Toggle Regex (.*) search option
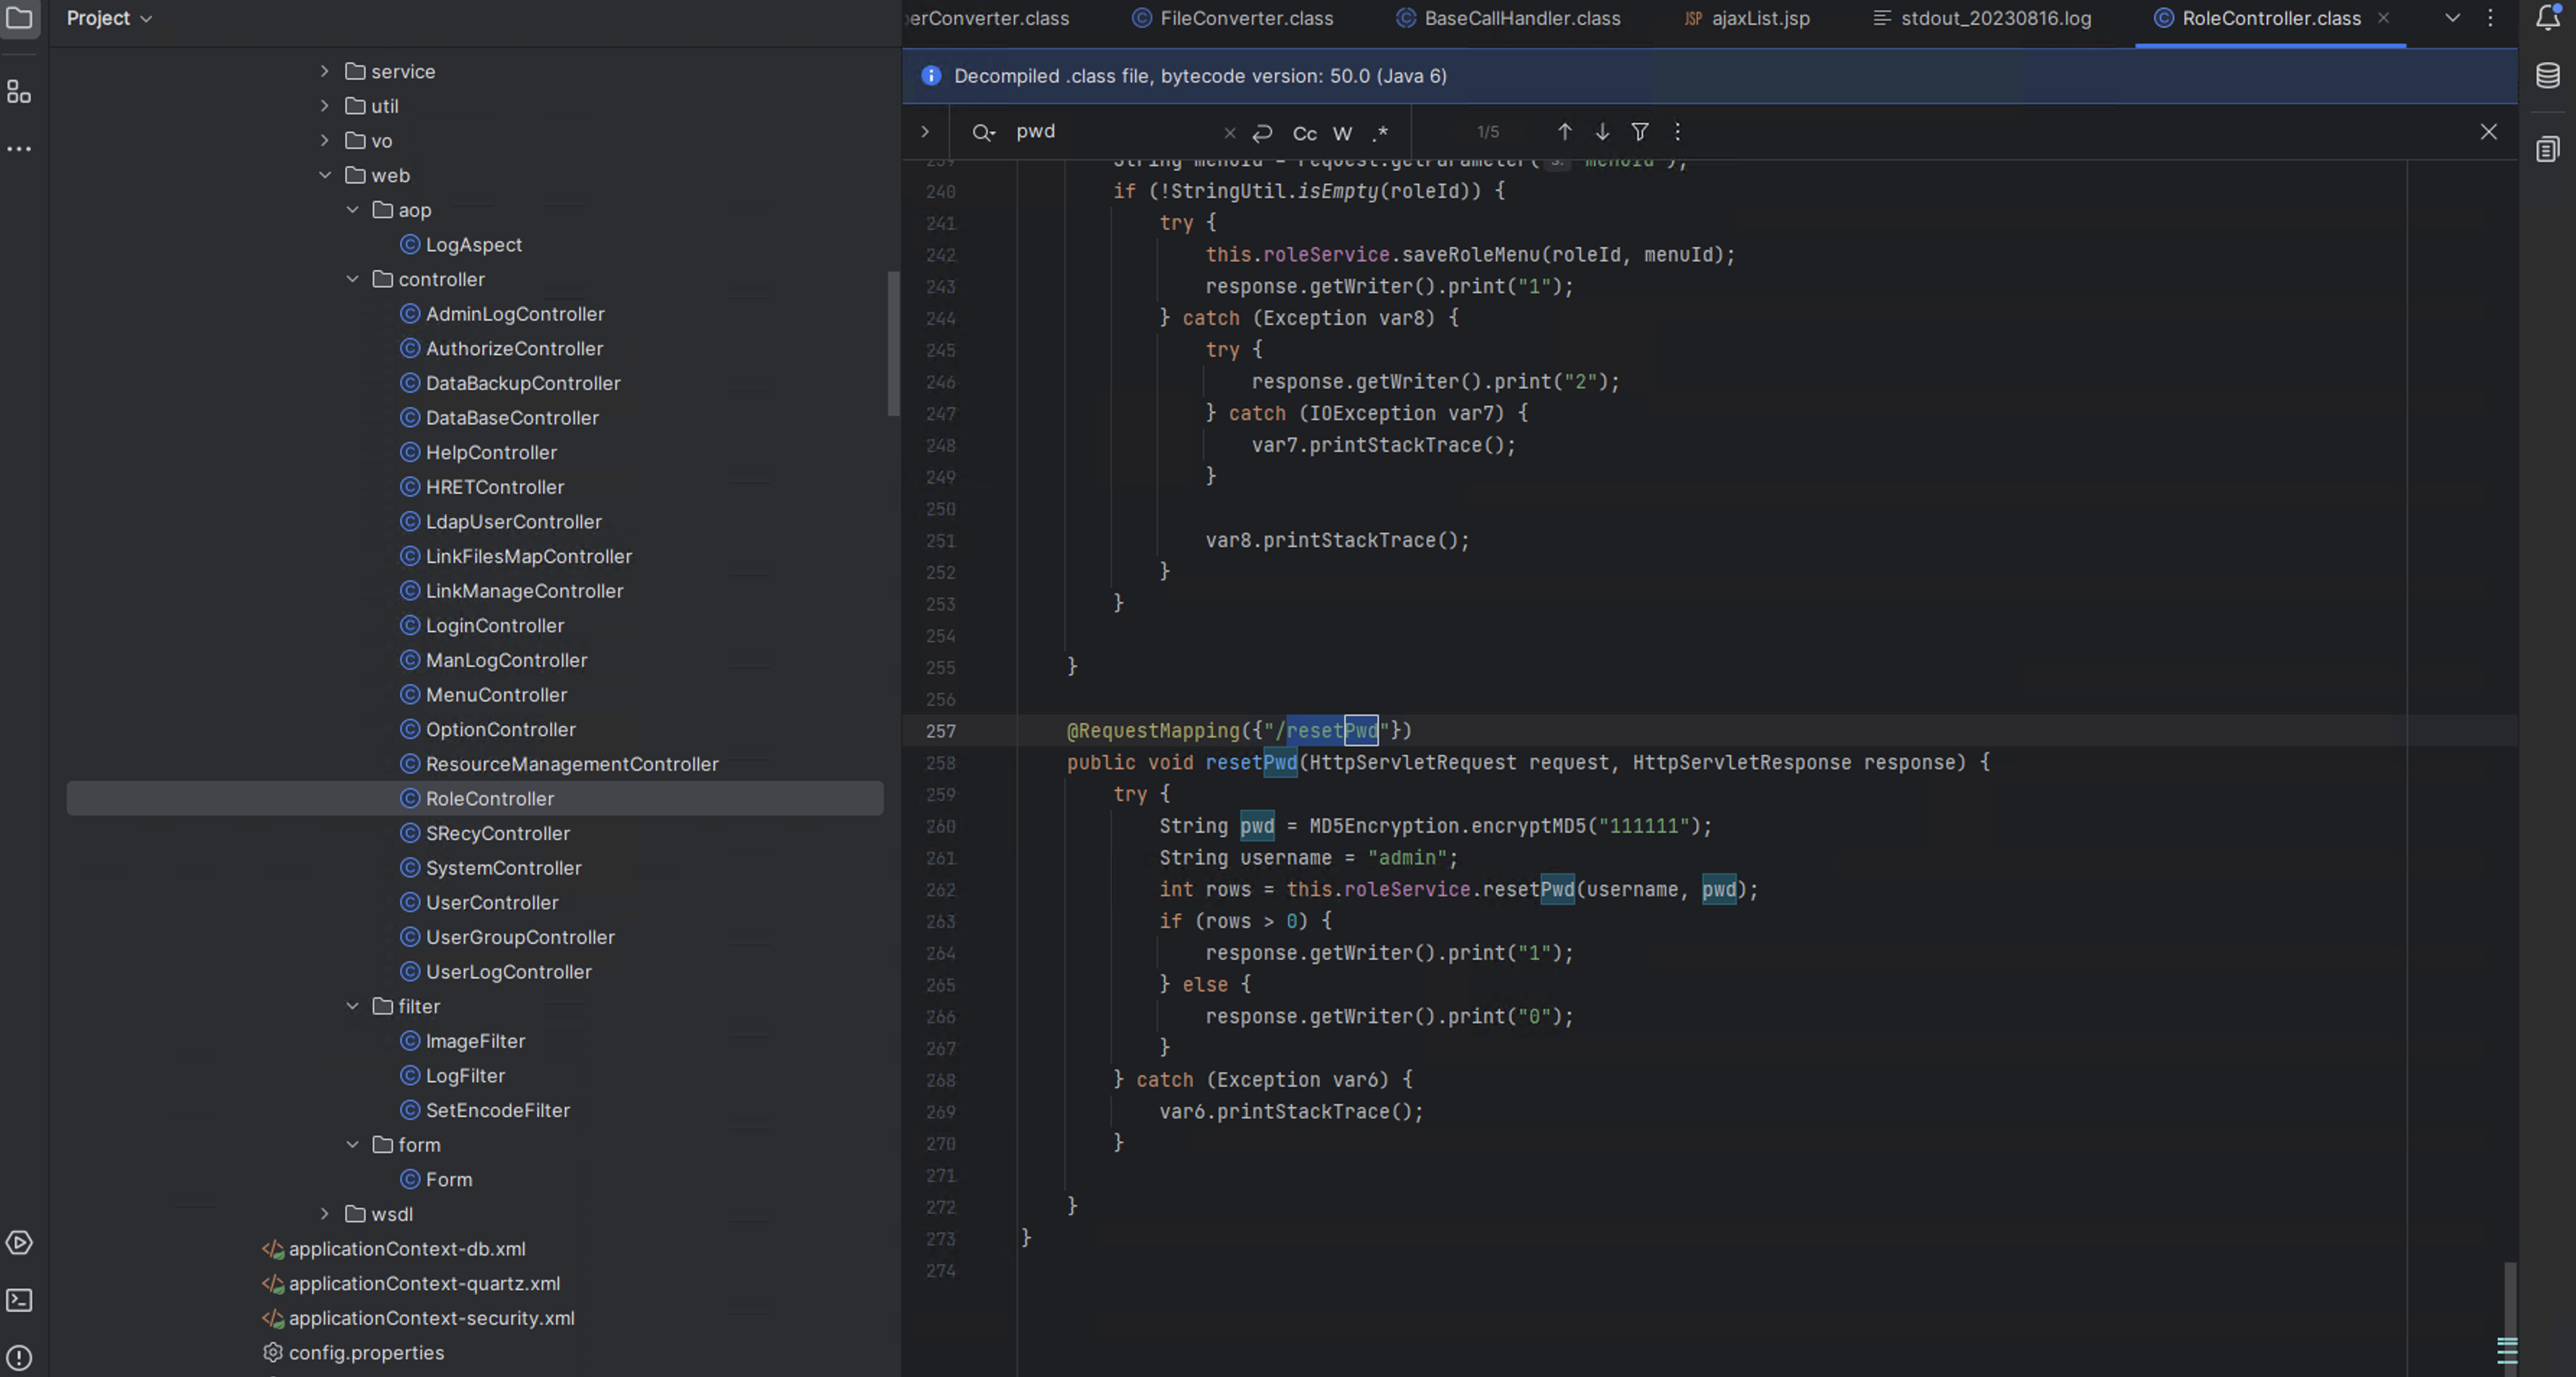2576x1377 pixels. [1381, 133]
